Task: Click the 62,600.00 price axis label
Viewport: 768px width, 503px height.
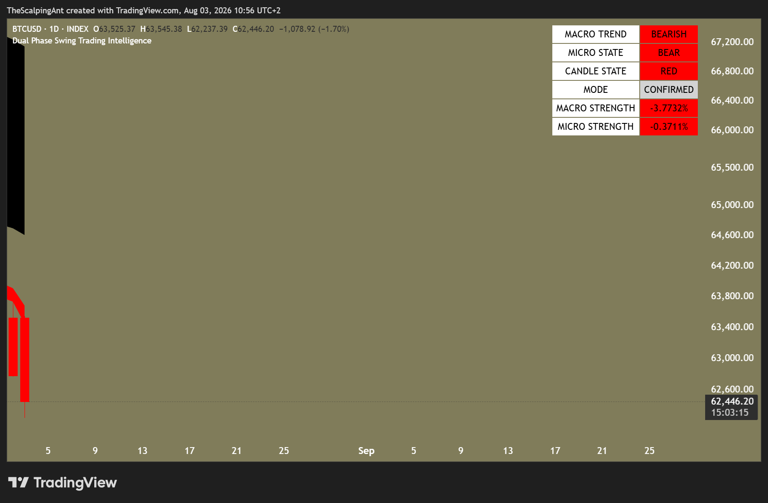Action: [x=732, y=389]
